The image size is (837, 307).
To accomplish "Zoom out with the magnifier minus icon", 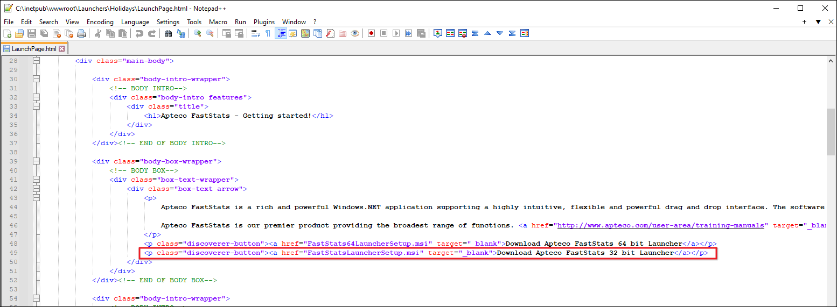I will [x=210, y=33].
